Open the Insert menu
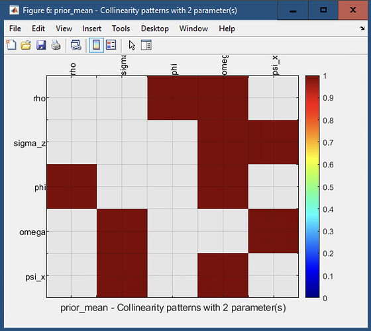This screenshot has width=371, height=331. coord(91,28)
